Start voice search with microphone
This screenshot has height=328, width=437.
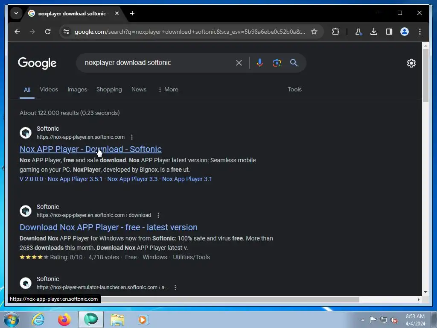pos(260,63)
